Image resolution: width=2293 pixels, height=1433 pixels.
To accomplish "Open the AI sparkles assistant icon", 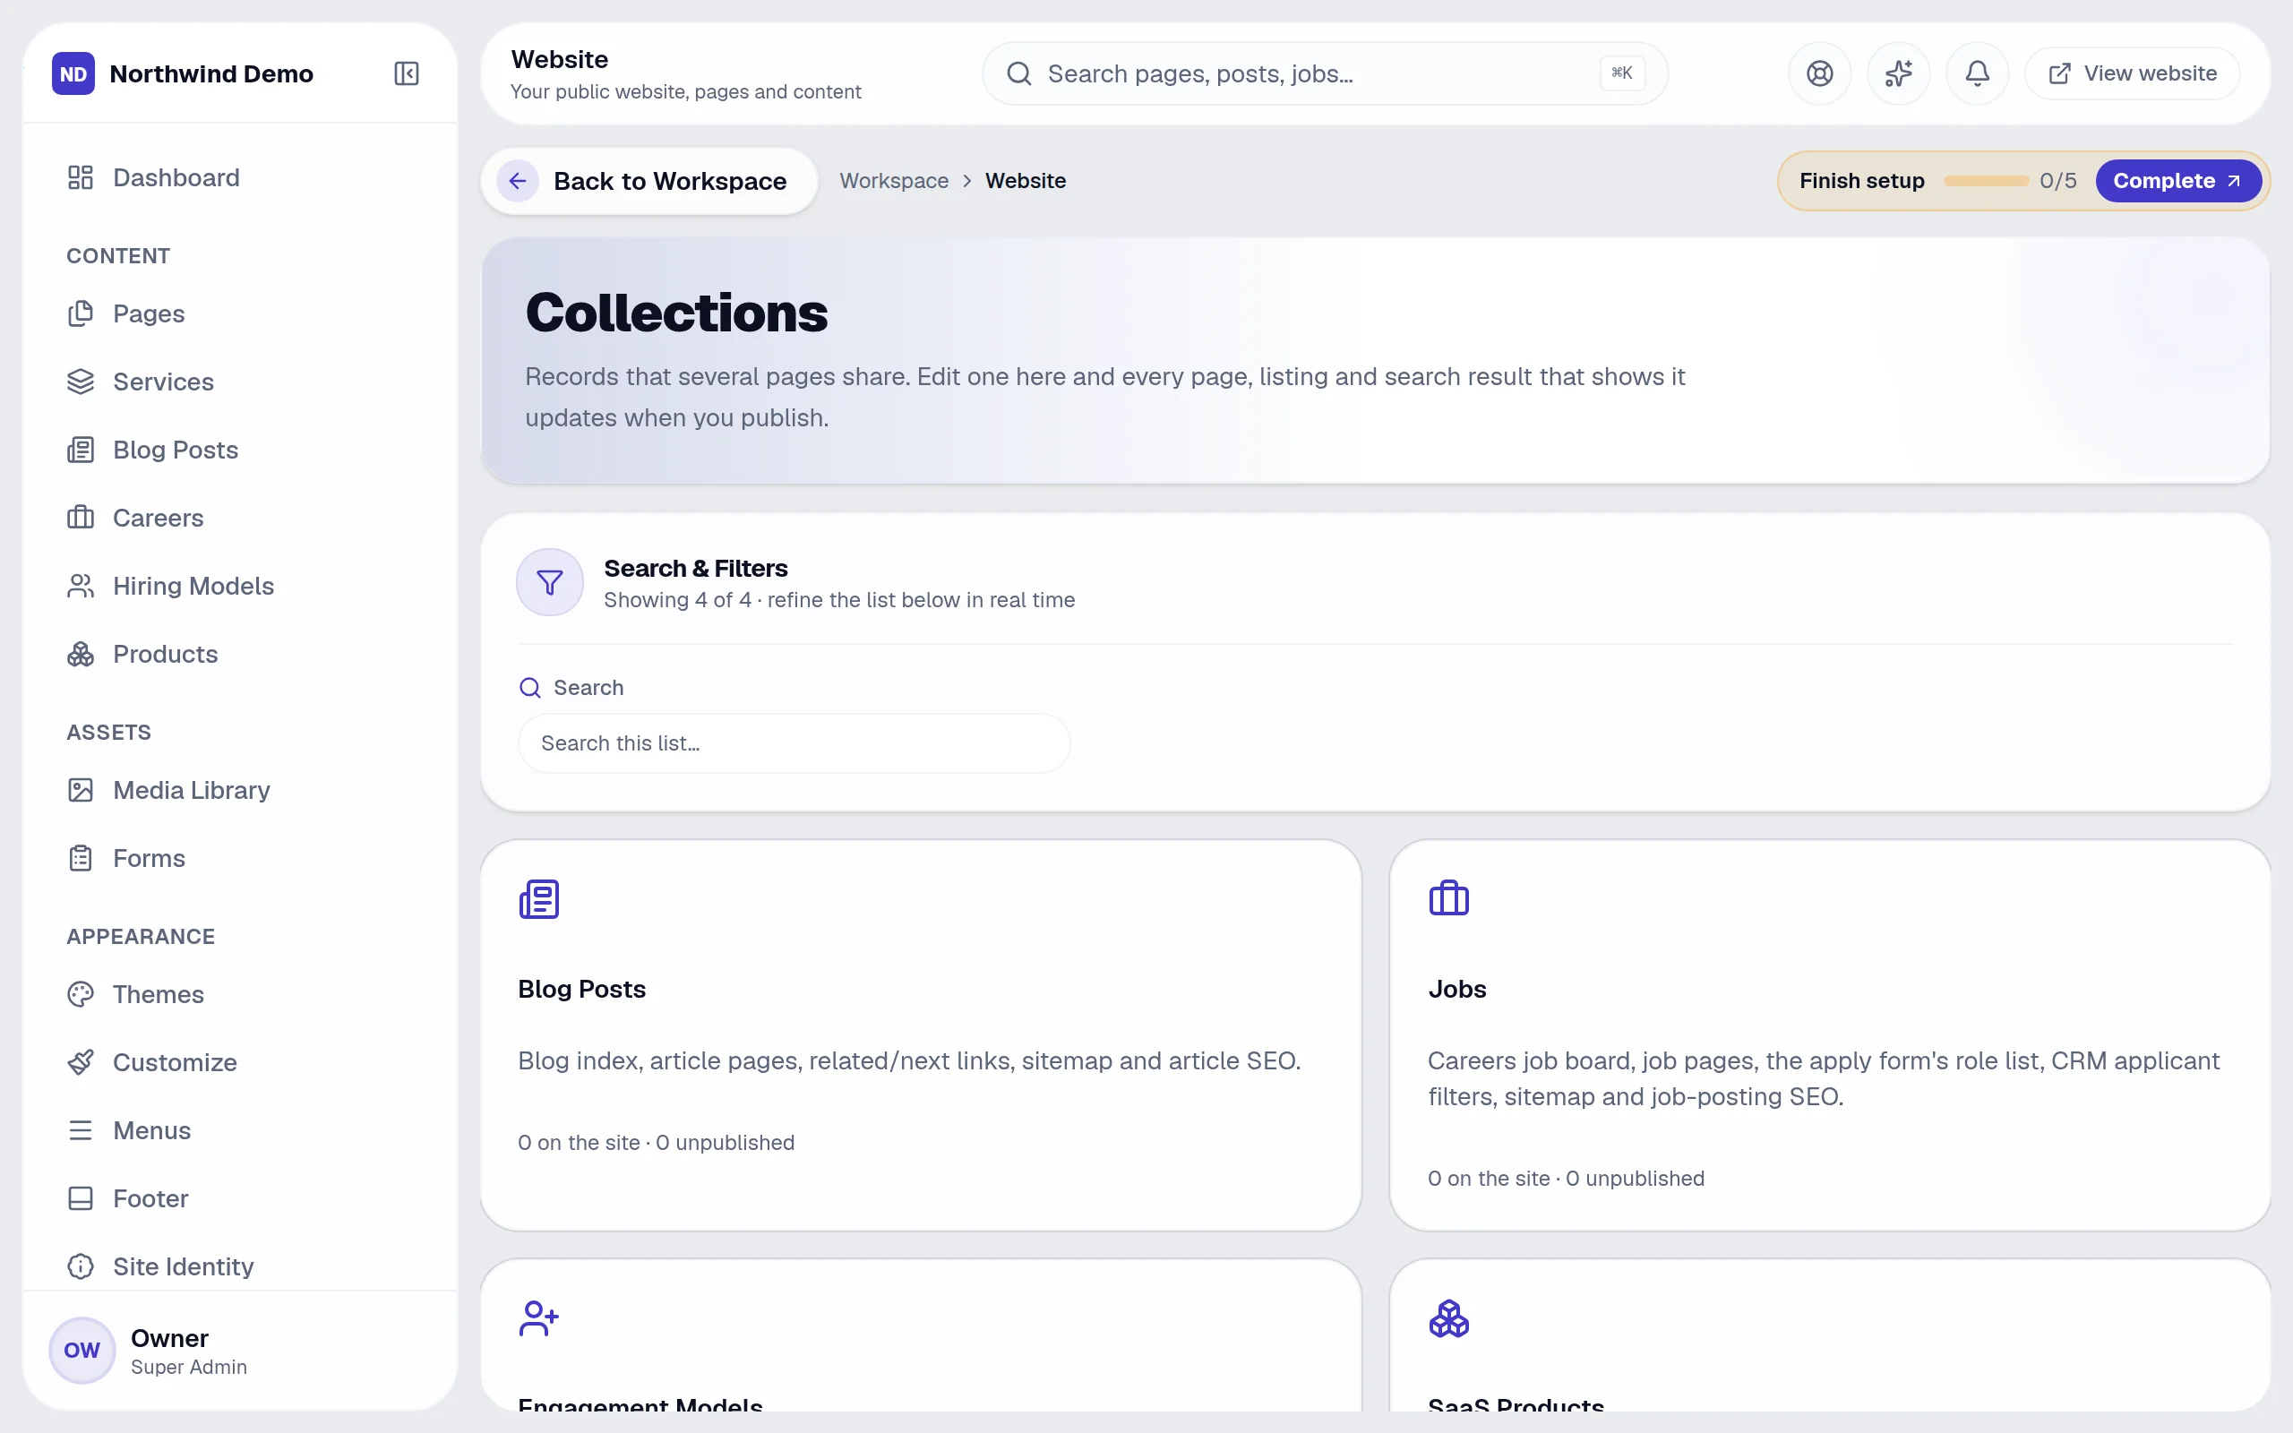I will (1898, 74).
